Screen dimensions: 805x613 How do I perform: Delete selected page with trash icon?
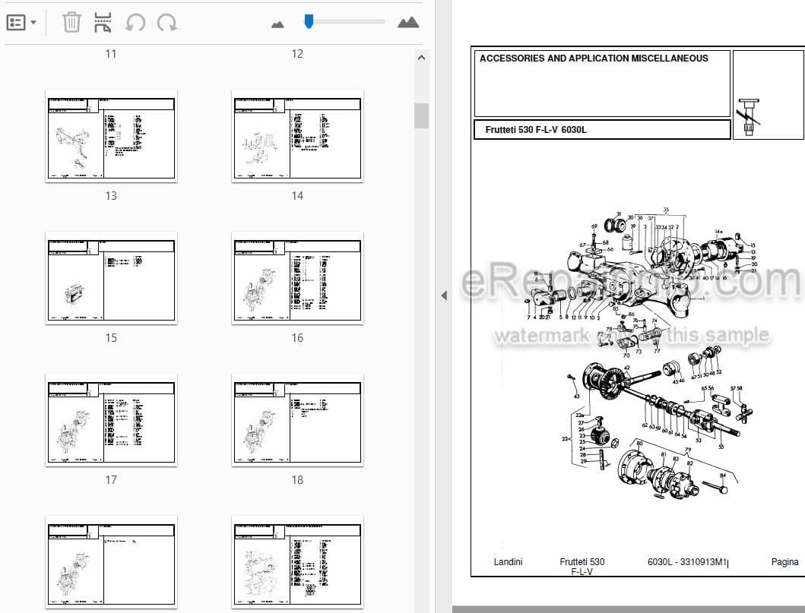point(71,23)
